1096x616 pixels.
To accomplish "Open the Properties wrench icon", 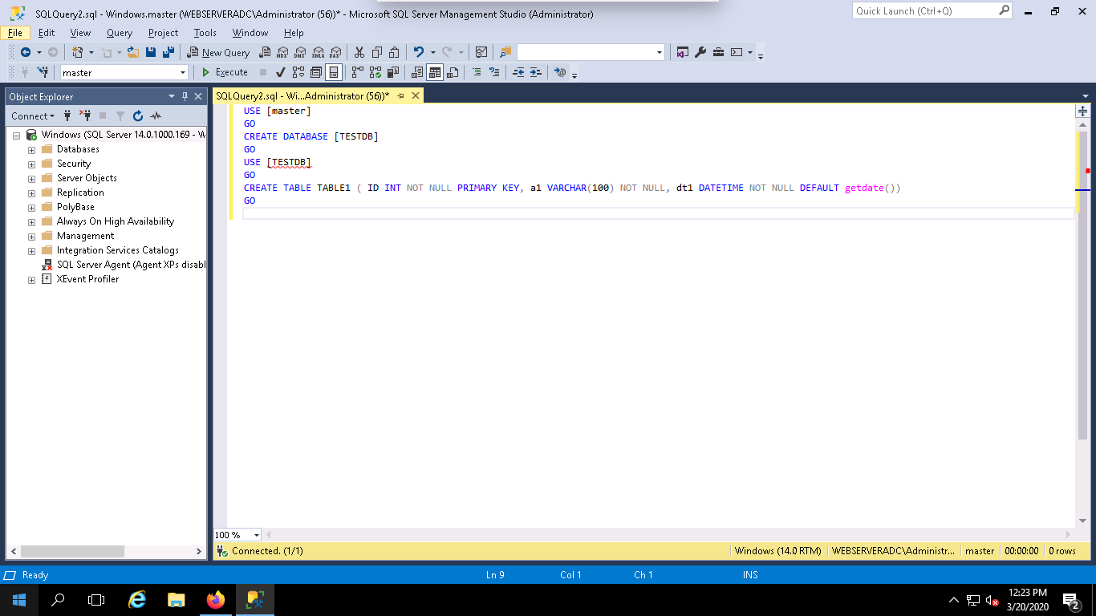I will pyautogui.click(x=700, y=52).
